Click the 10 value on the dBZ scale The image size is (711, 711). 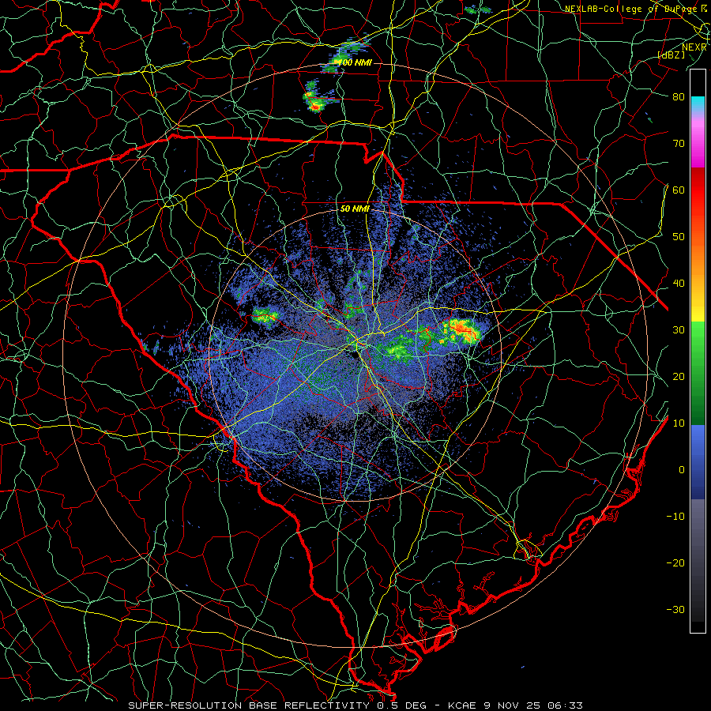pos(679,423)
